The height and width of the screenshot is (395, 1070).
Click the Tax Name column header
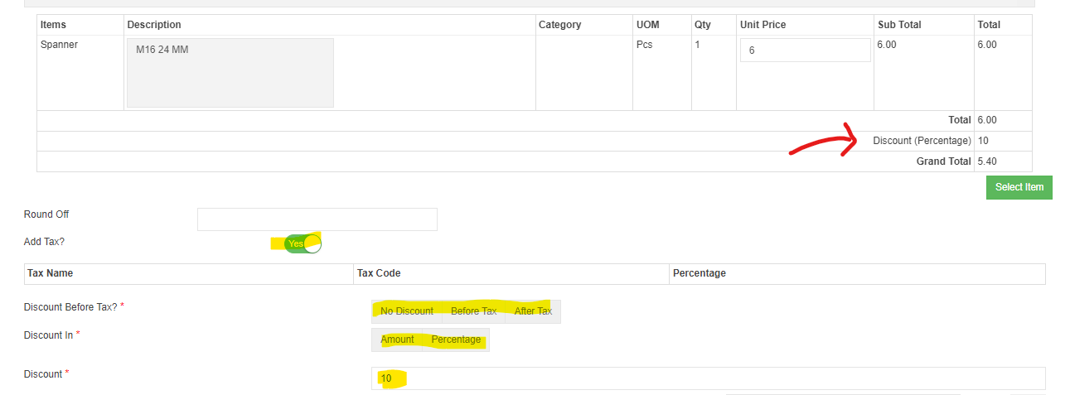click(x=51, y=273)
